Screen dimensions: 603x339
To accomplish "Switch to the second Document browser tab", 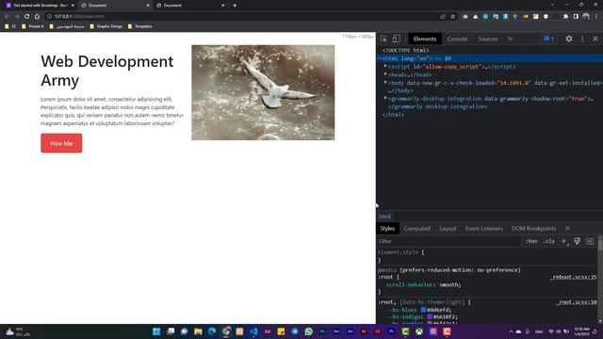I will 190,6.
